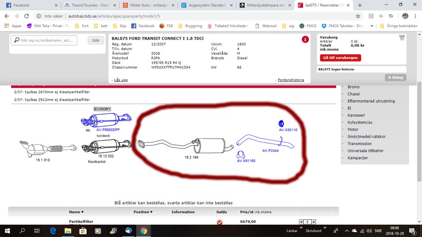Open the Transmission category
The width and height of the screenshot is (422, 237).
pos(359,144)
